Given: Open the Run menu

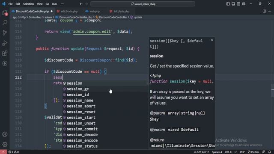Looking at the screenshot, I should pyautogui.click(x=54, y=4).
